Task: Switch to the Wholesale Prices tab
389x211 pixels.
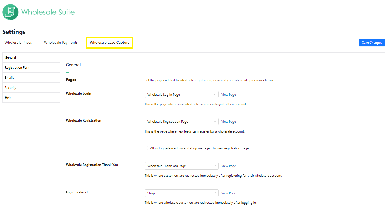Action: (x=18, y=42)
